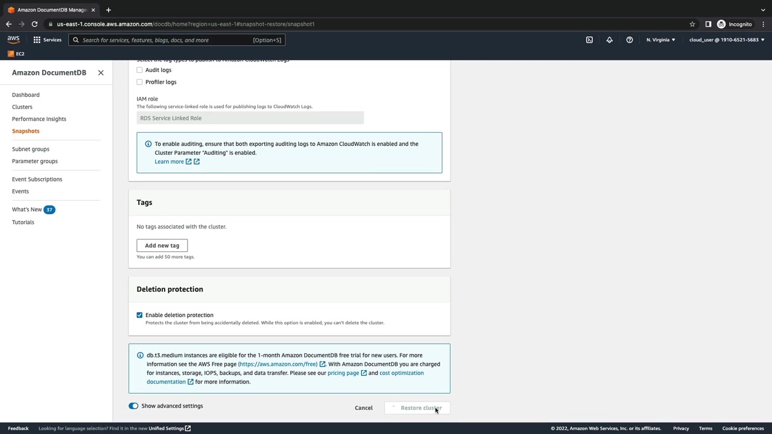Open the N. Virginia region dropdown
Viewport: 772px width, 434px height.
point(660,40)
